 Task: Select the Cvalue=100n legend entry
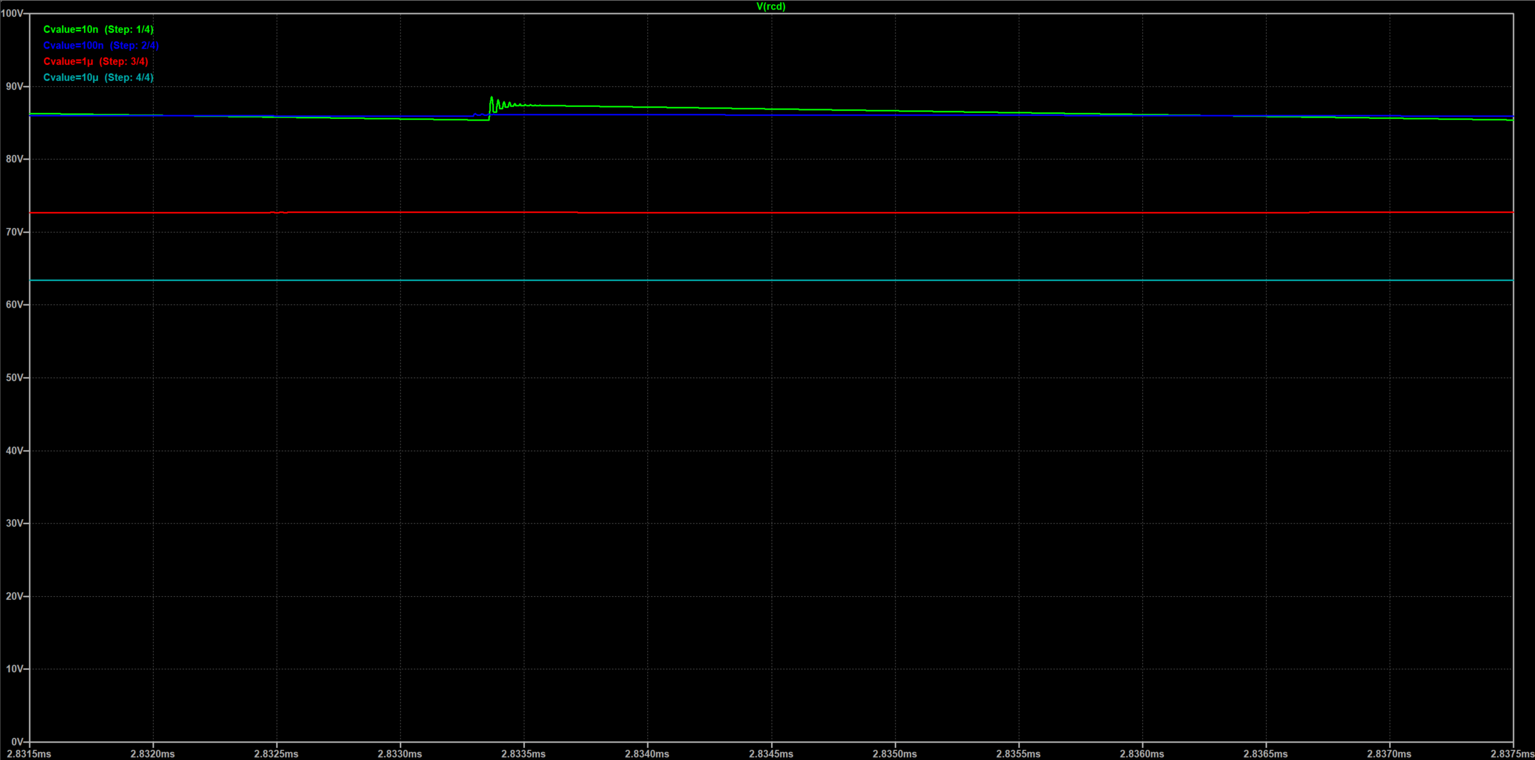click(x=101, y=46)
